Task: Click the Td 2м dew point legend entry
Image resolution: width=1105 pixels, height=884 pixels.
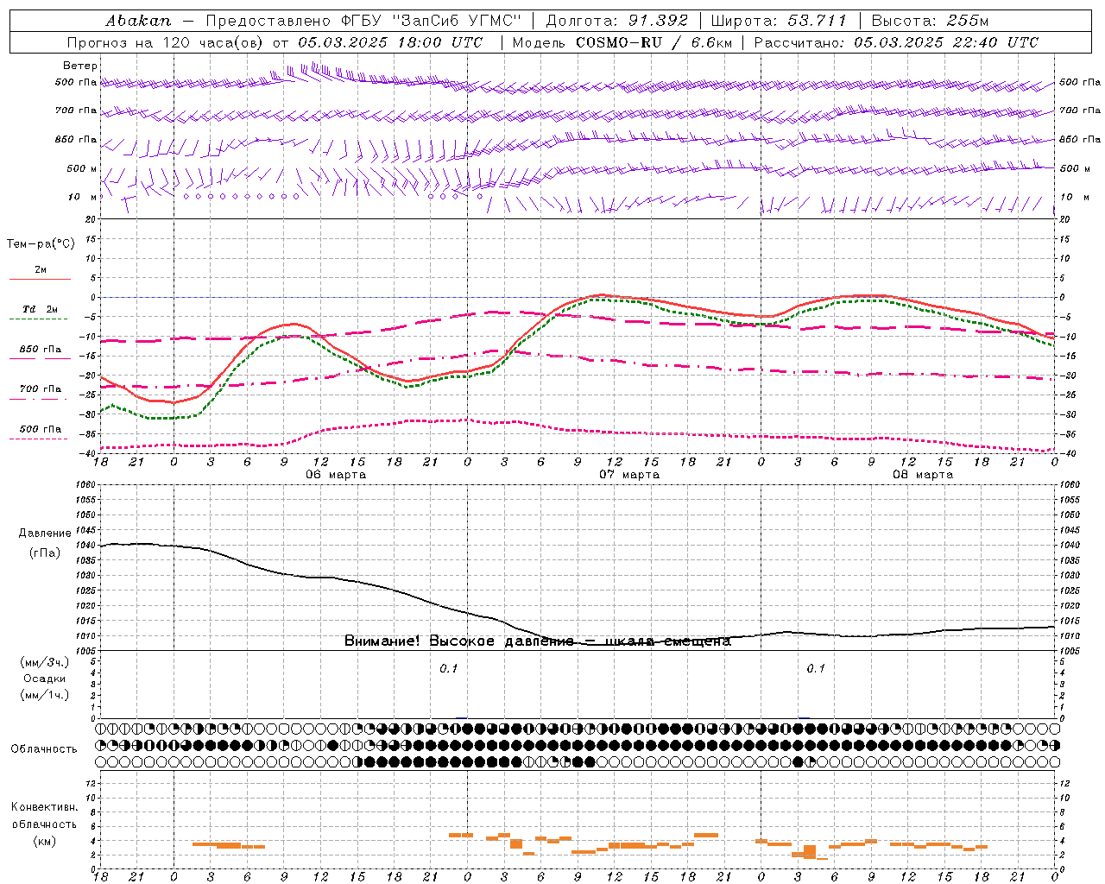Action: coord(40,309)
